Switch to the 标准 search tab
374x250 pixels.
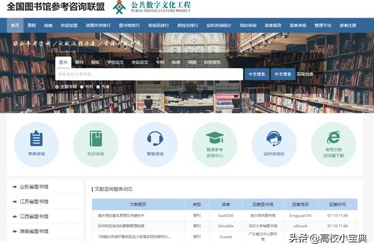pyautogui.click(x=176, y=62)
